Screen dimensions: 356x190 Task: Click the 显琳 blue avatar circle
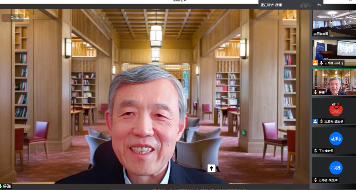(336, 168)
